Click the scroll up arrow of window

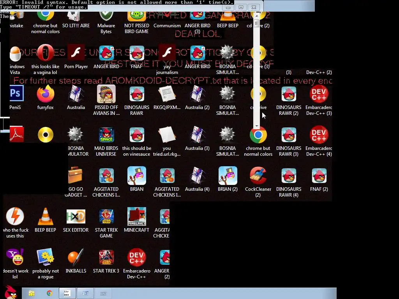pyautogui.click(x=256, y=15)
